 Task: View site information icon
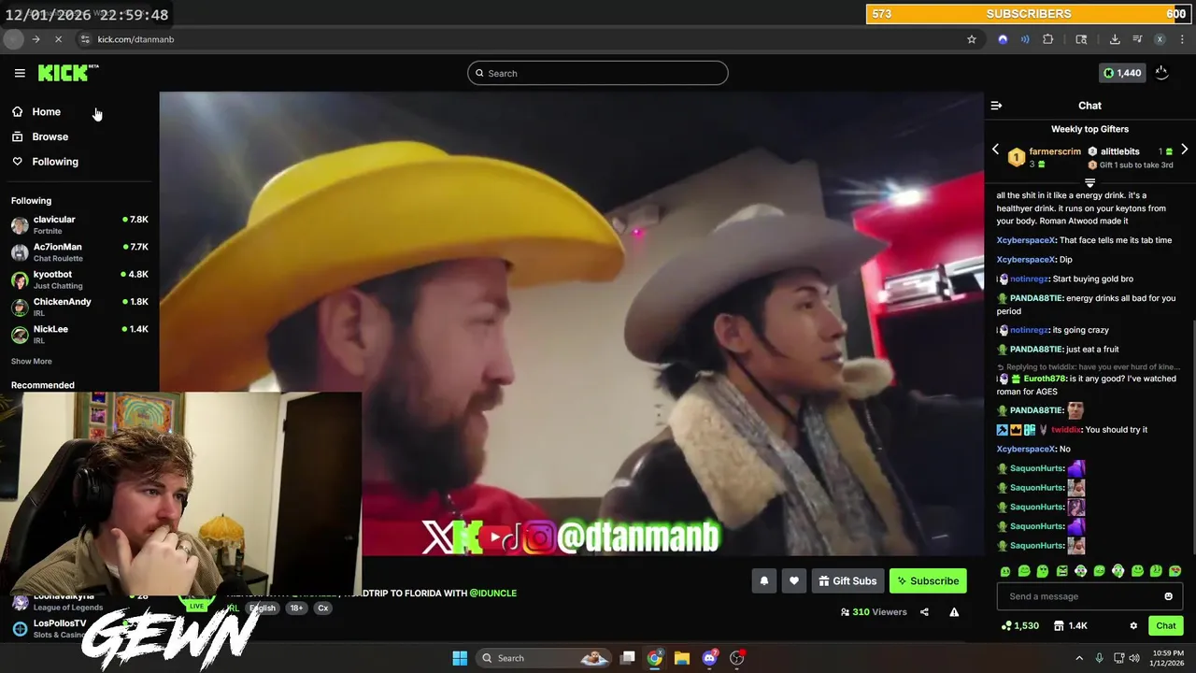click(x=85, y=39)
